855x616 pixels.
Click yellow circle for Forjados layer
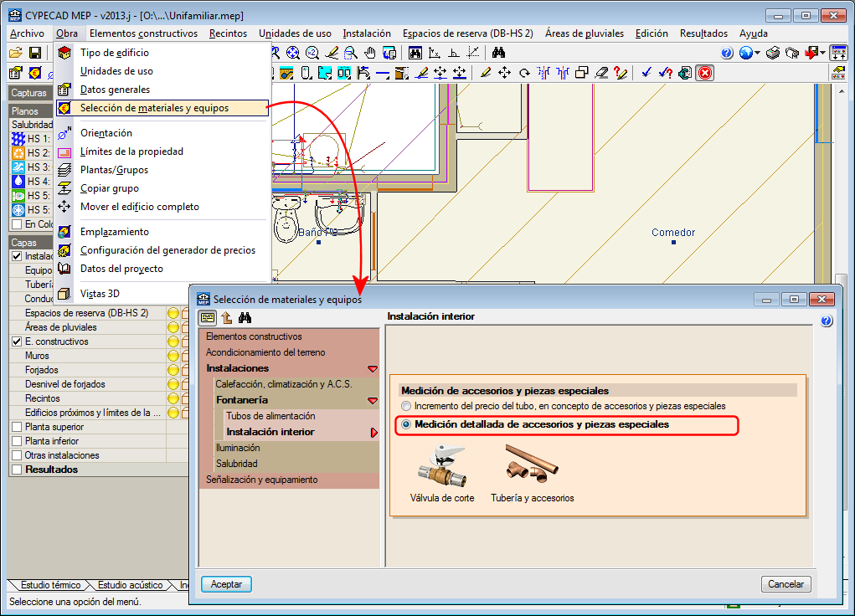click(173, 370)
